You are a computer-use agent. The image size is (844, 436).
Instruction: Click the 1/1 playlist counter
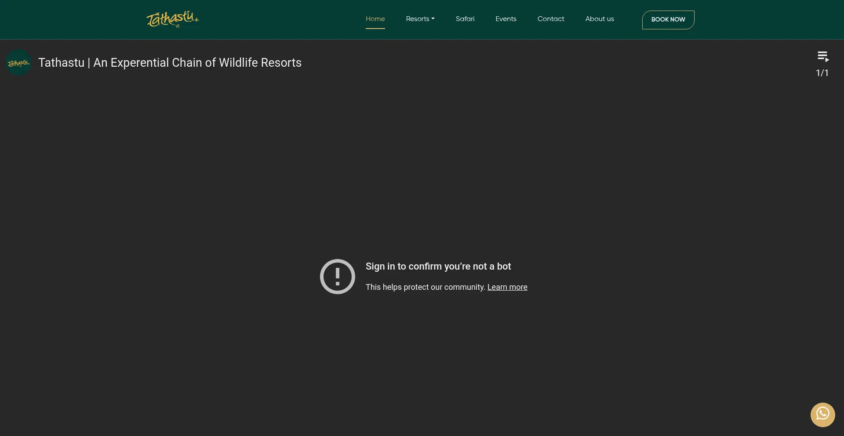tap(822, 73)
